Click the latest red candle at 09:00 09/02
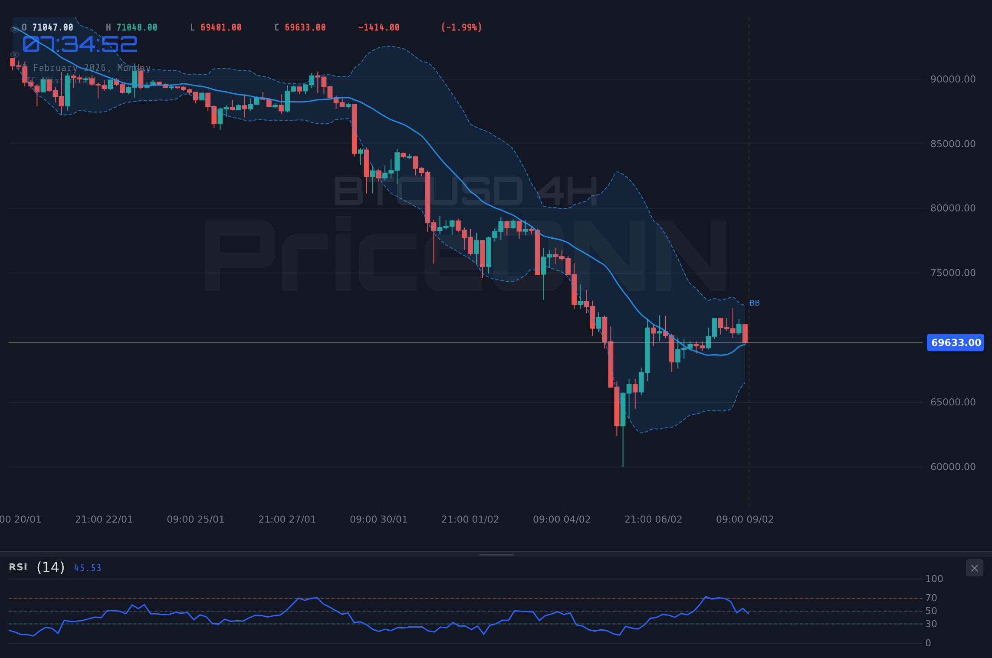This screenshot has width=992, height=658. [745, 334]
